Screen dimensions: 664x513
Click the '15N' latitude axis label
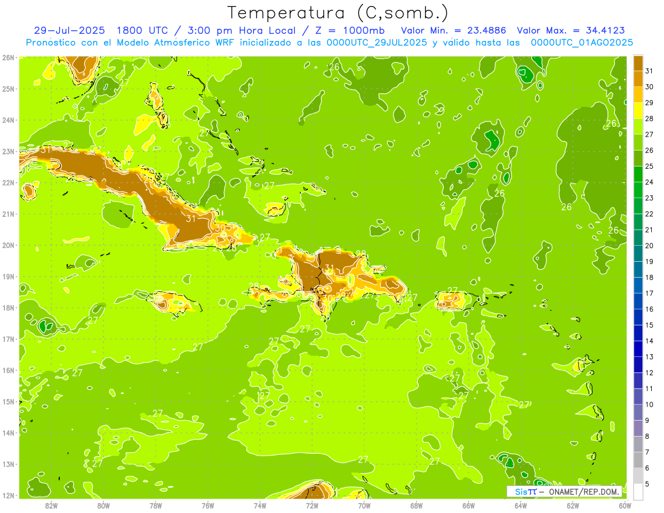pos(8,401)
